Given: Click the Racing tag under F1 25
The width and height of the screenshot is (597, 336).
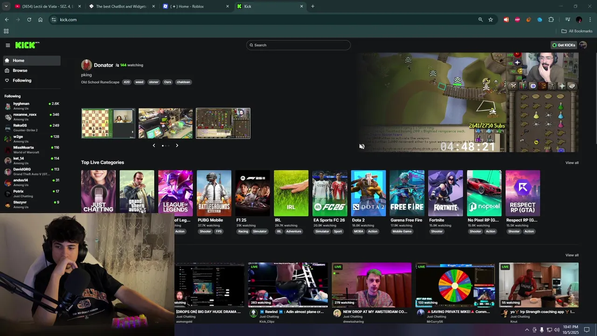Looking at the screenshot, I should [243, 231].
